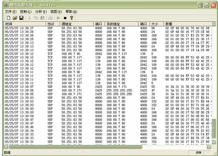Create a new capture file

8,18
